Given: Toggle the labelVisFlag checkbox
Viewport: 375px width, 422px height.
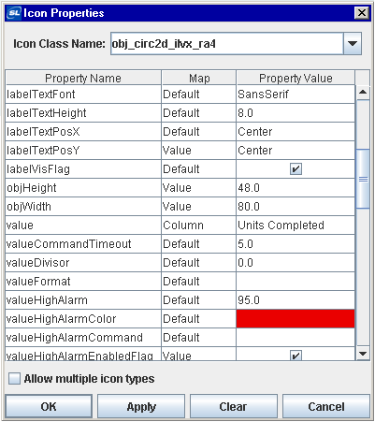Looking at the screenshot, I should (296, 169).
